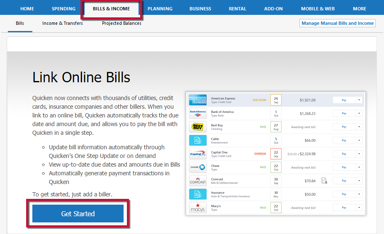Click the Macy's logo icon
The image size is (384, 234).
pos(198,208)
